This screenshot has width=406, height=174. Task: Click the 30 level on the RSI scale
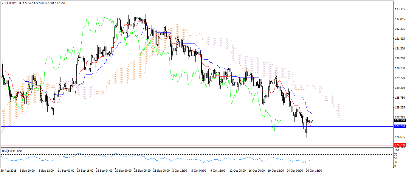click(396, 162)
